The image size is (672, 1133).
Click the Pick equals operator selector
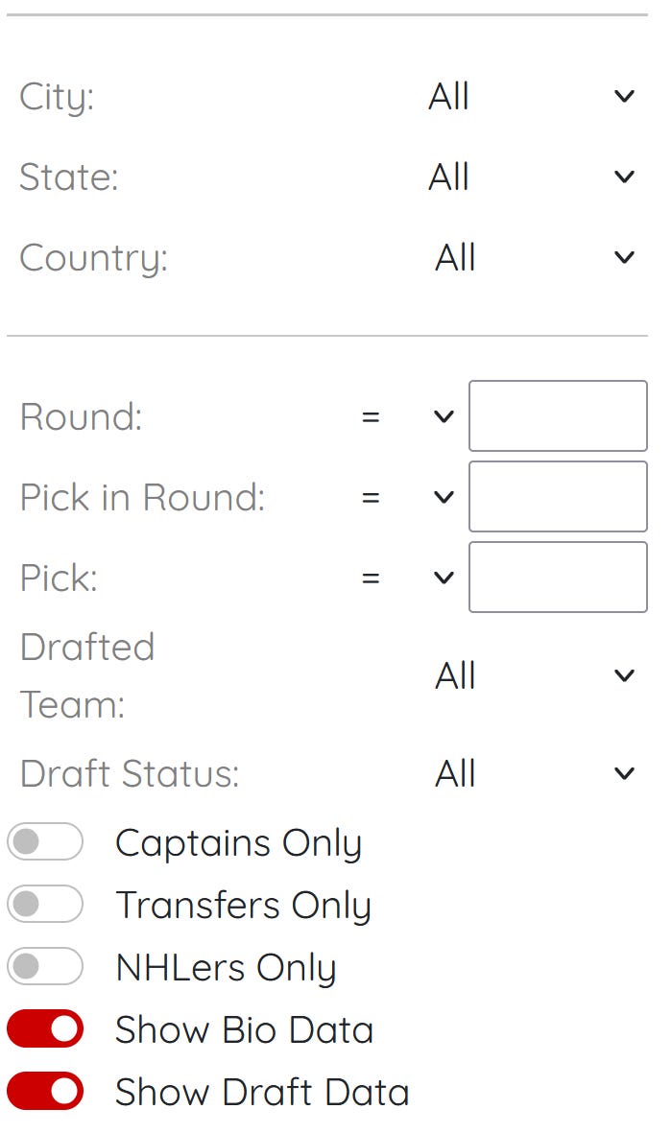(407, 578)
